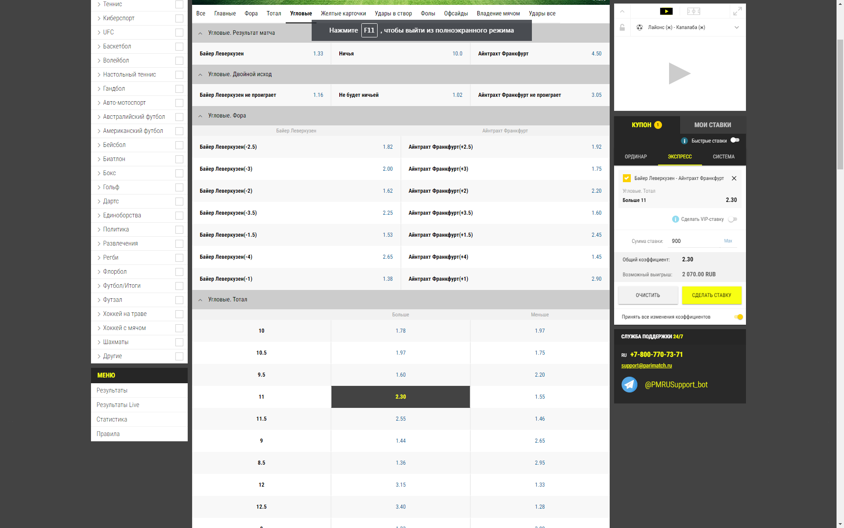Click the ОЧИСТИТЬ button
Viewport: 844px width, 528px height.
(x=648, y=295)
